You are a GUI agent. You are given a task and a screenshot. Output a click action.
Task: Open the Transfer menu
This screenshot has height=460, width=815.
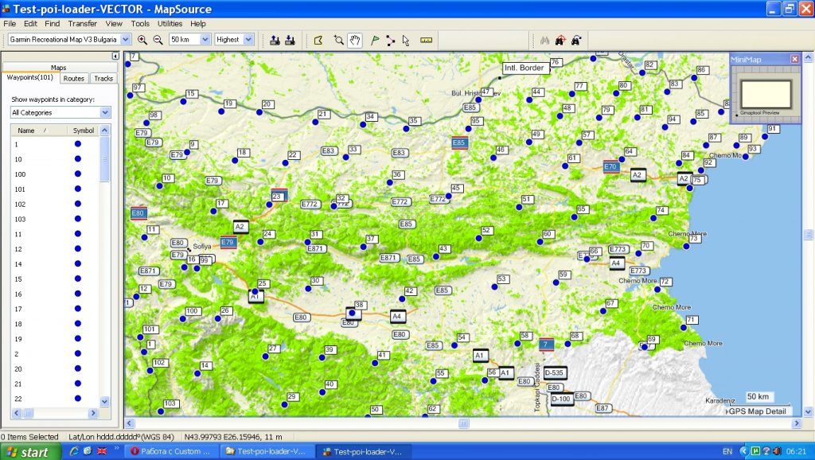click(x=82, y=24)
